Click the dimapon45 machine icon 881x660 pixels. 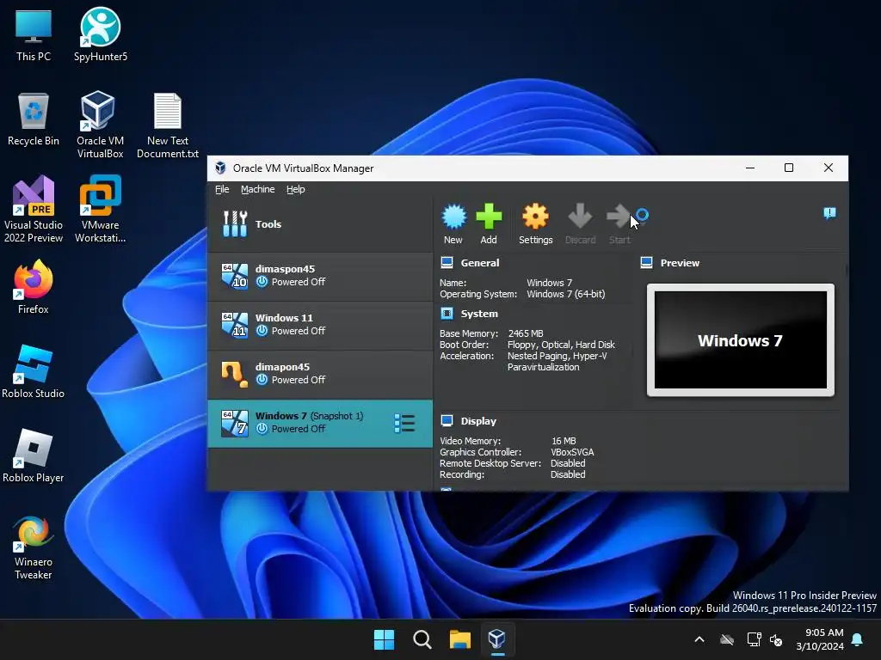click(x=234, y=374)
